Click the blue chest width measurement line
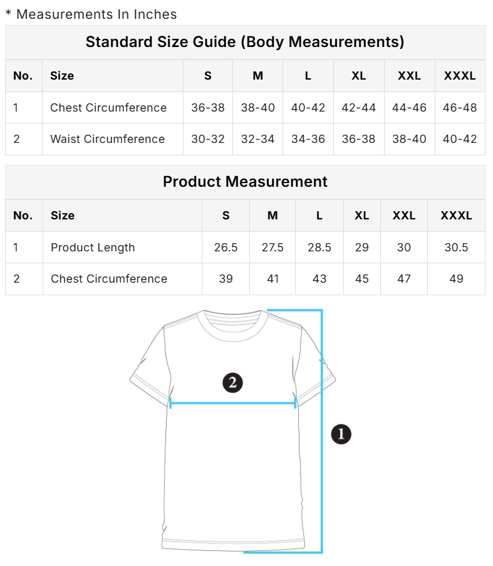Viewport: 493px width, 566px height. (x=232, y=404)
